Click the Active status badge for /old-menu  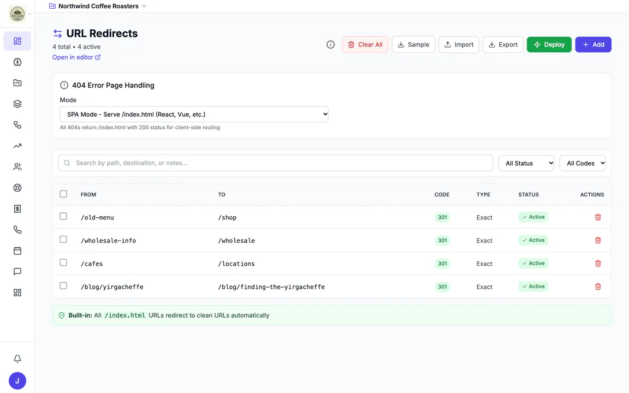coord(533,217)
